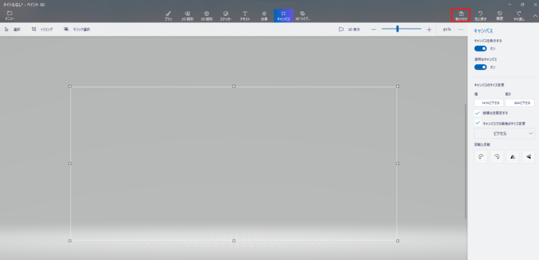
Task: Open the ステッカー (Stickers) tool
Action: tap(226, 16)
